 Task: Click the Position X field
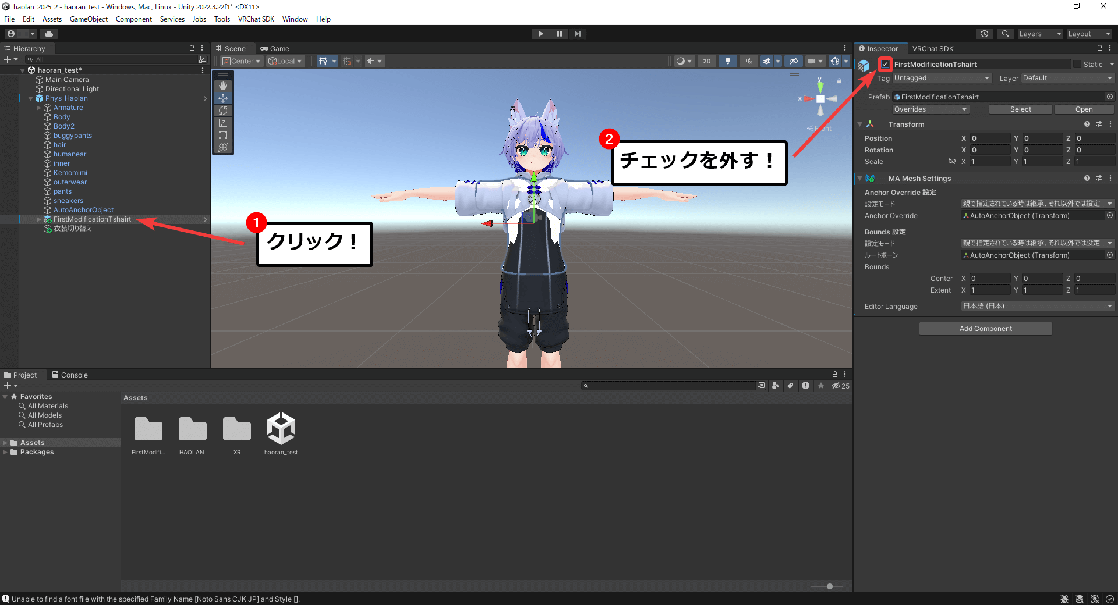tap(989, 138)
